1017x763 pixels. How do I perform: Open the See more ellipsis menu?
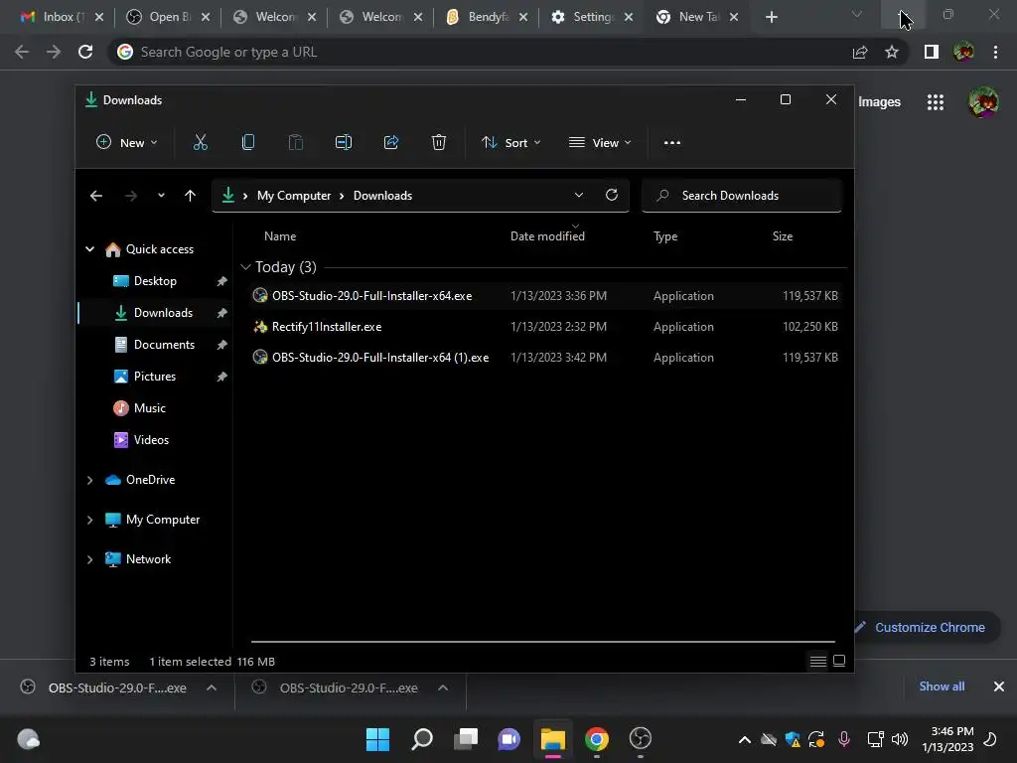(672, 143)
